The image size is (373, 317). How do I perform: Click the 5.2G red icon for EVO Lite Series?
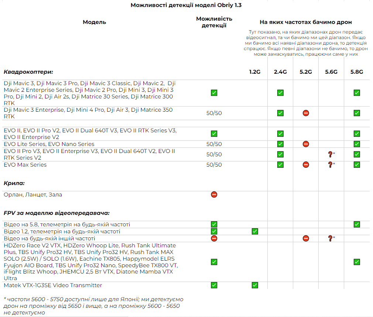[x=306, y=144]
